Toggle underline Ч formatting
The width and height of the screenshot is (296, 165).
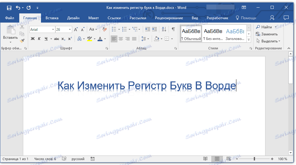46,39
